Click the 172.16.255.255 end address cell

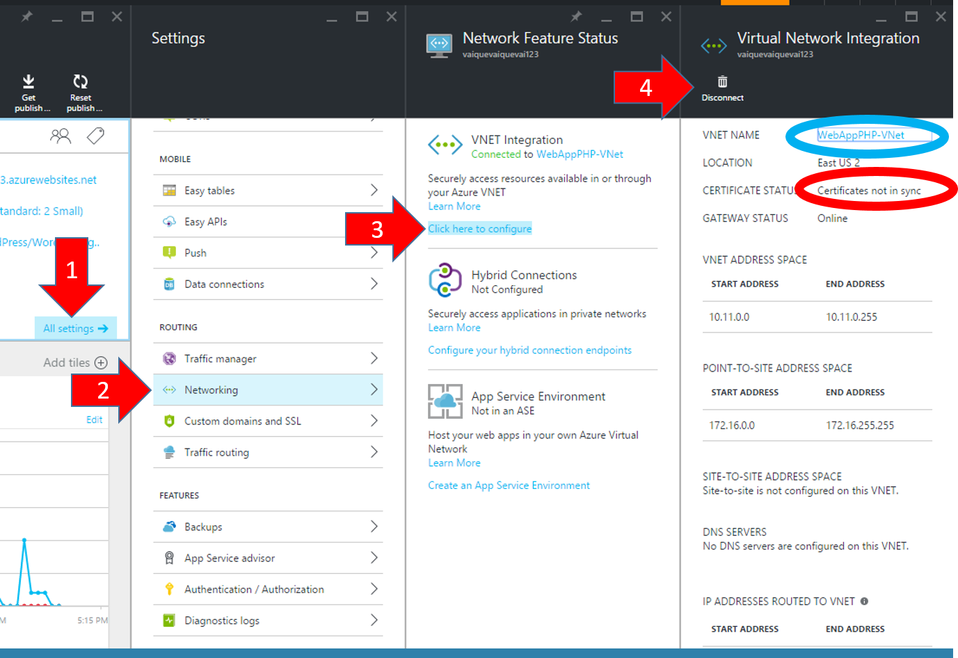pyautogui.click(x=860, y=426)
